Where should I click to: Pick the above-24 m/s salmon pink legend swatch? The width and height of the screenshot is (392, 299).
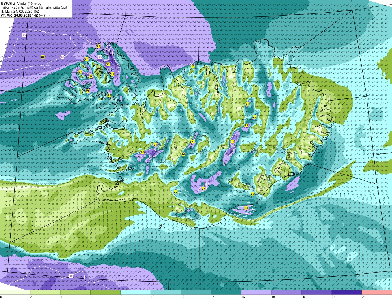377,292
